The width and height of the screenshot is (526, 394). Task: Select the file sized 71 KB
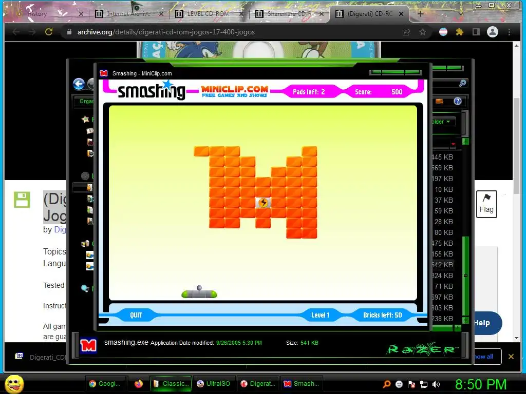pyautogui.click(x=443, y=286)
